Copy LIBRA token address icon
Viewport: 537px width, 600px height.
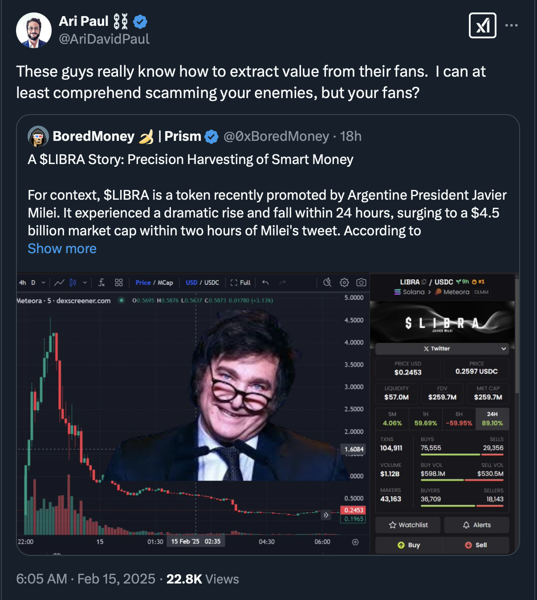[x=424, y=282]
